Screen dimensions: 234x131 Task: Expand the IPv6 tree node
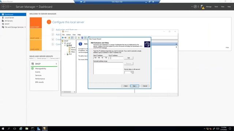click(x=65, y=54)
